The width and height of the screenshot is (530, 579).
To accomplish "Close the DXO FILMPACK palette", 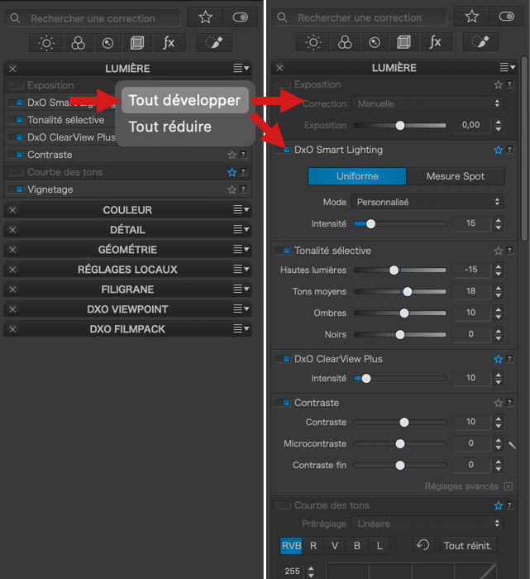I will pyautogui.click(x=13, y=329).
